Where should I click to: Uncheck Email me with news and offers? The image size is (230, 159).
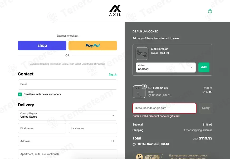point(20,94)
